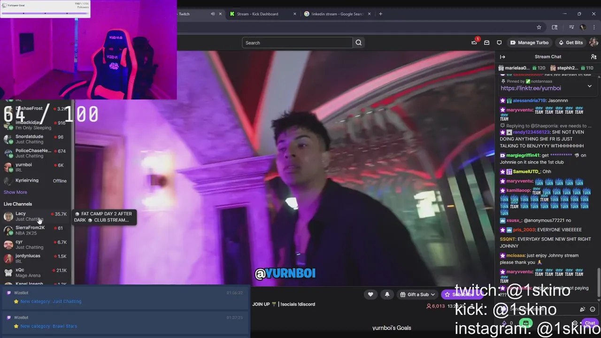Open the xQc channel in the sidebar

35,273
